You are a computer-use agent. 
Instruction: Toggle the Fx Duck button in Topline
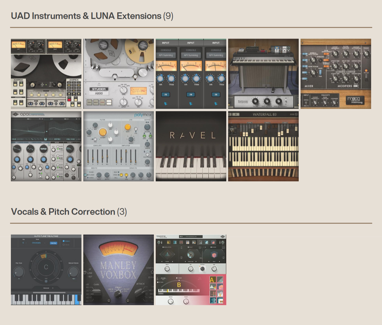click(202, 268)
